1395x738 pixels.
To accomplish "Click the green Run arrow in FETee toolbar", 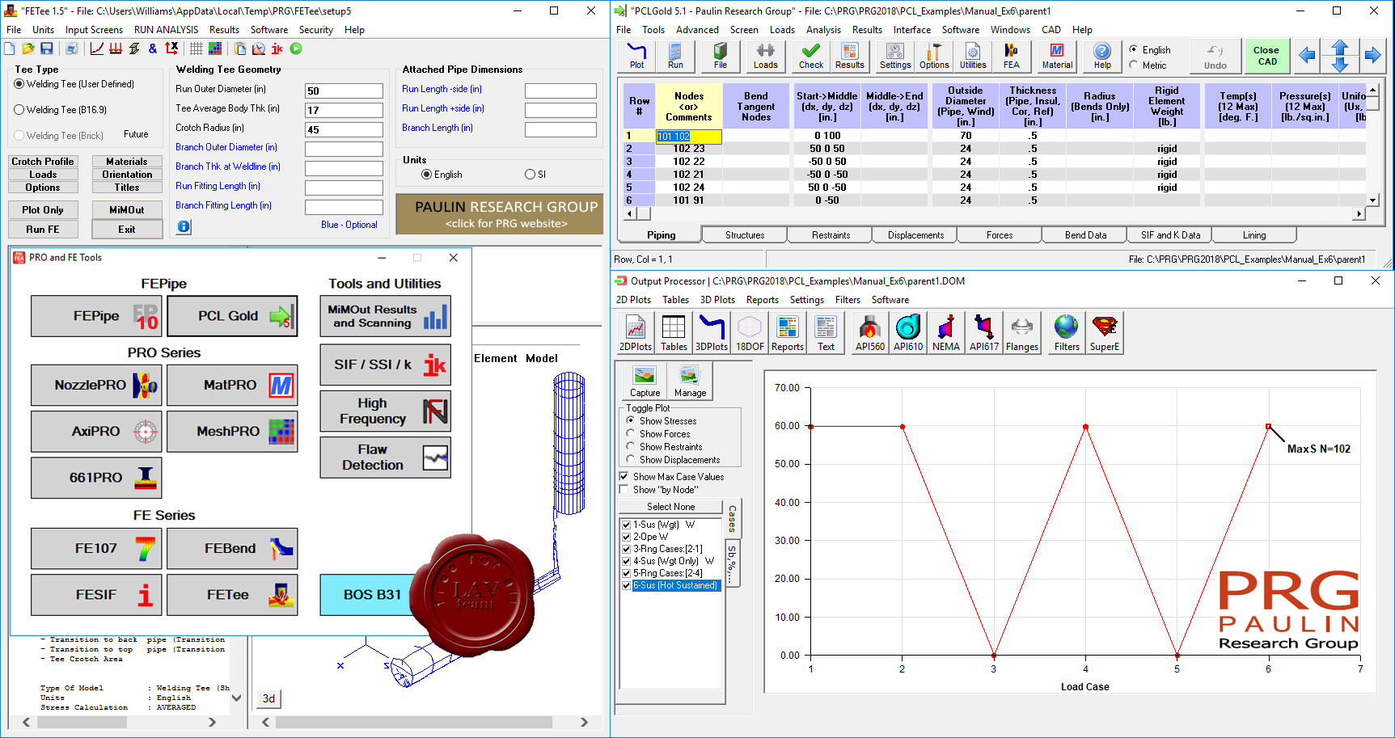I will pos(296,48).
